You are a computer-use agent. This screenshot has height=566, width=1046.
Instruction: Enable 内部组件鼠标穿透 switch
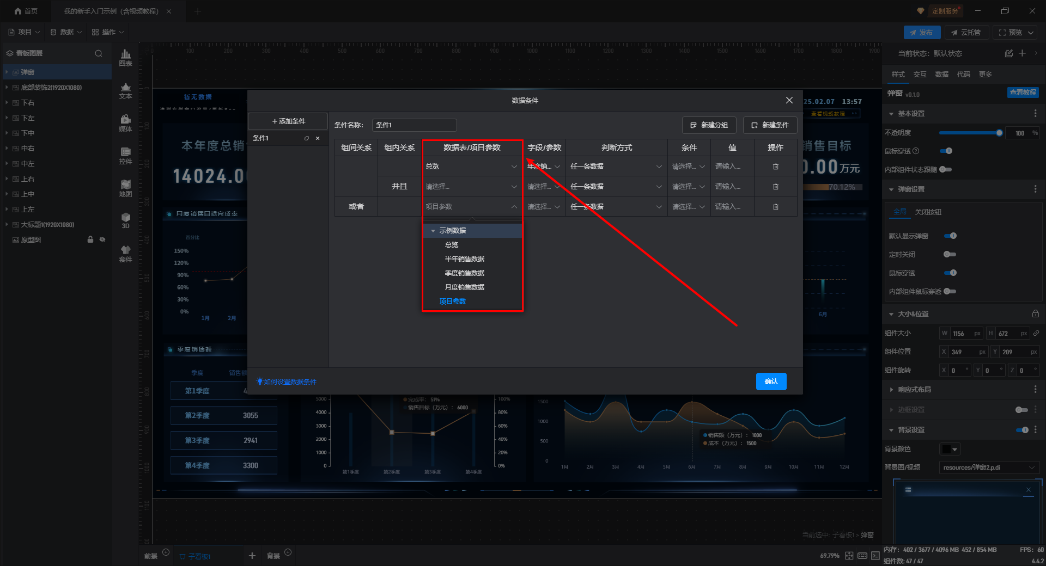point(950,292)
